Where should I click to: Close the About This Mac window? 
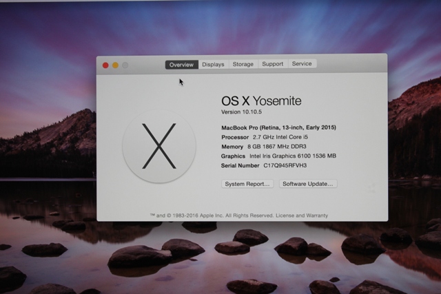point(105,65)
